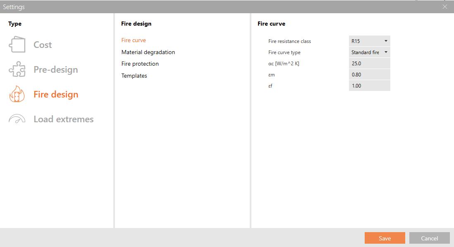
Task: Select the Fire curve entry
Action: click(x=133, y=40)
